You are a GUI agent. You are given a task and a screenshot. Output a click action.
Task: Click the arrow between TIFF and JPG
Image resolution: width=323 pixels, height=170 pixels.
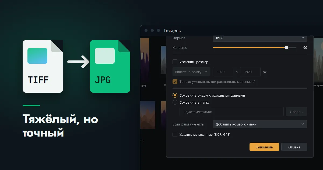click(x=78, y=62)
